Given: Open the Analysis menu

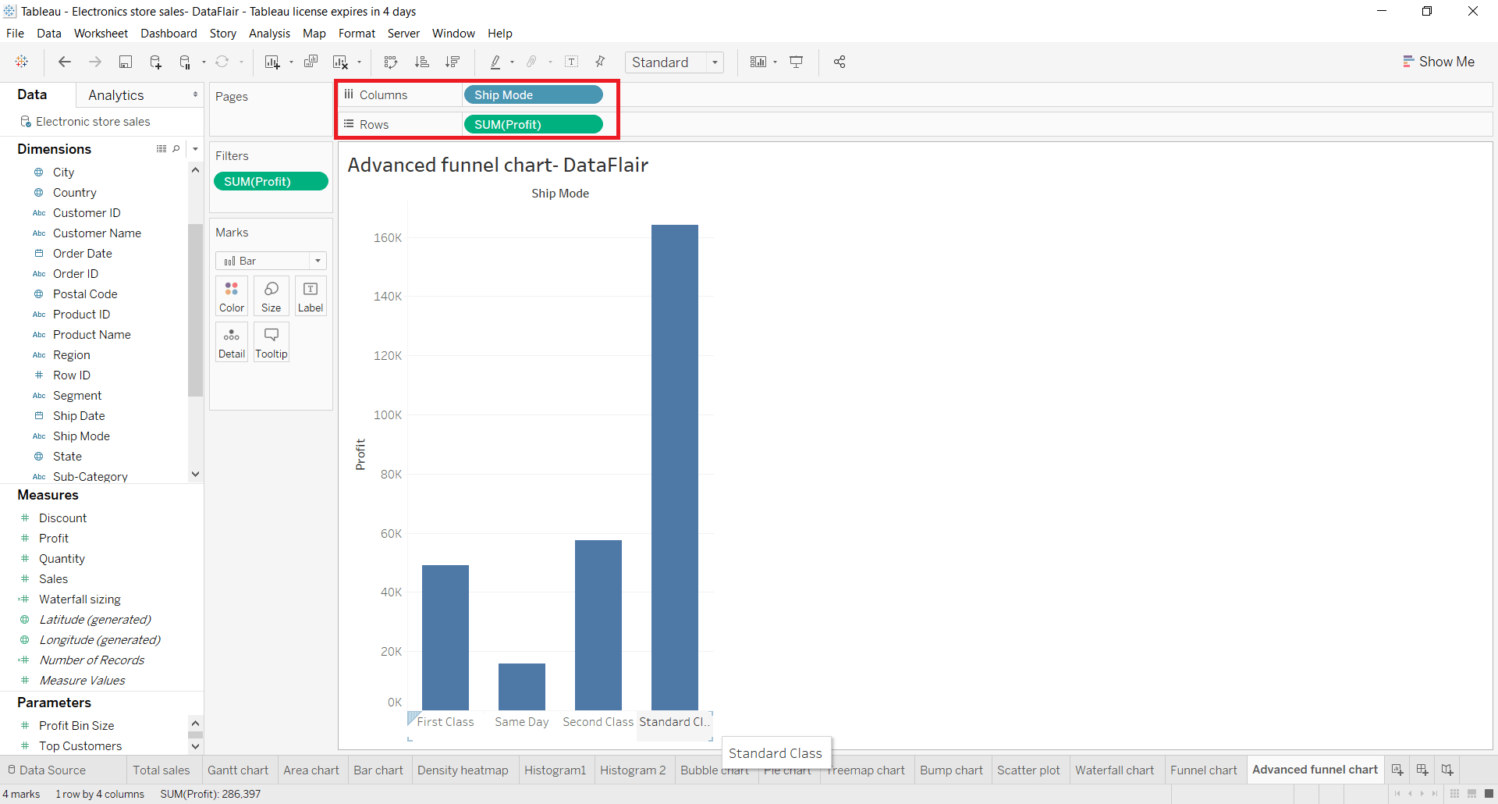Looking at the screenshot, I should click(x=269, y=34).
